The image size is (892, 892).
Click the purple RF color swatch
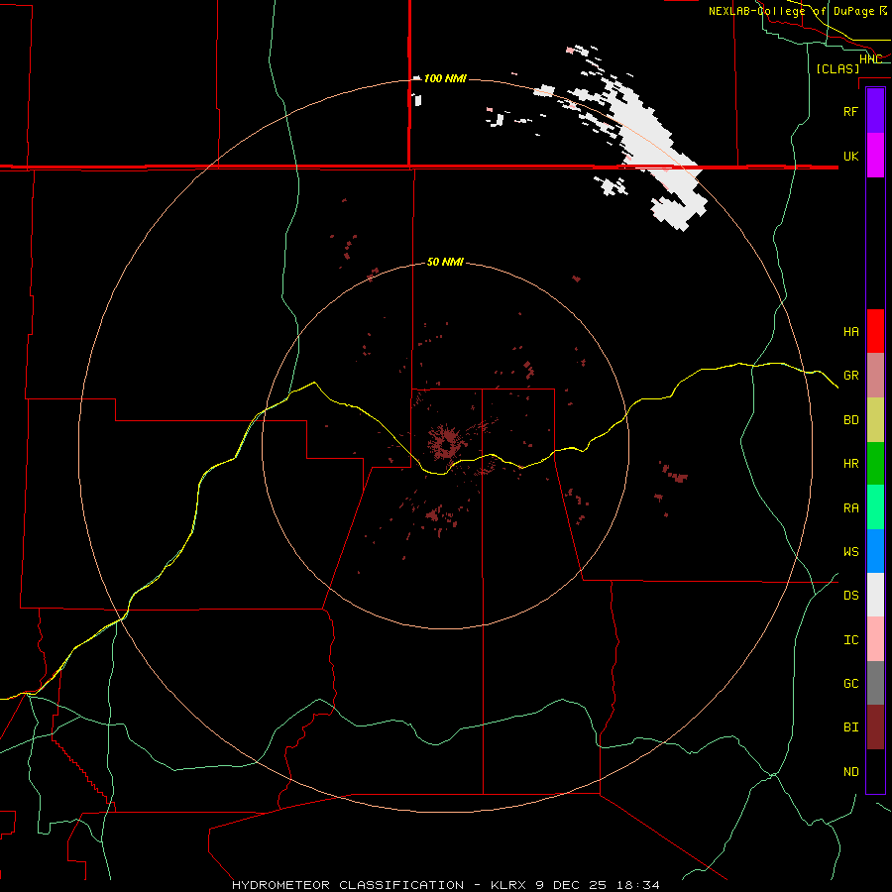pos(875,111)
